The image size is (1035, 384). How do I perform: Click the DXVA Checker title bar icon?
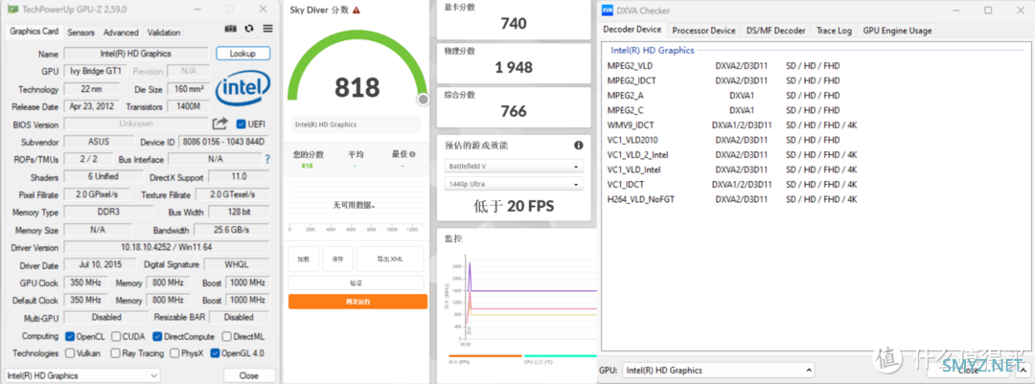click(x=607, y=10)
